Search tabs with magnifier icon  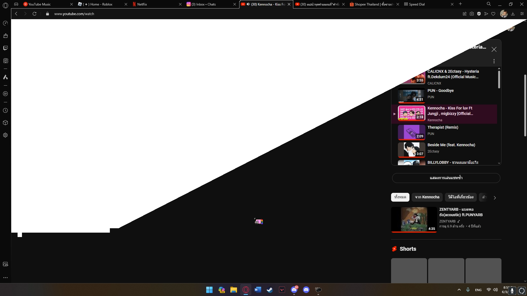(489, 4)
